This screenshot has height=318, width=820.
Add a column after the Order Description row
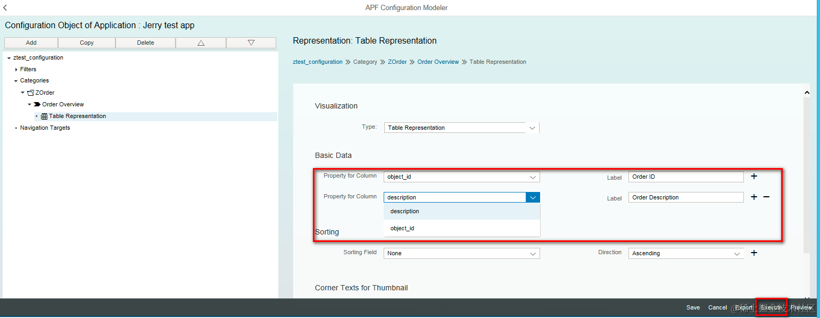point(753,197)
